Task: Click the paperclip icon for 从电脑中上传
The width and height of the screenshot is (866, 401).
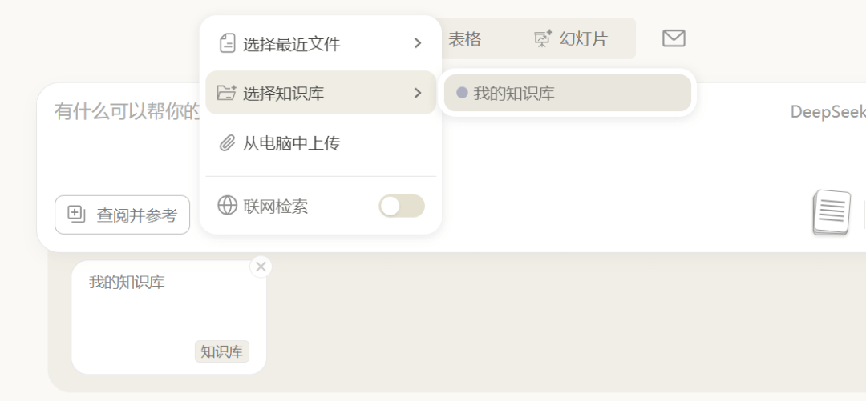Action: point(228,143)
